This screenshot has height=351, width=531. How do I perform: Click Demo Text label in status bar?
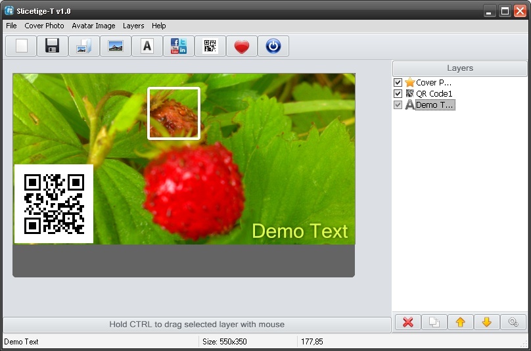pyautogui.click(x=21, y=342)
